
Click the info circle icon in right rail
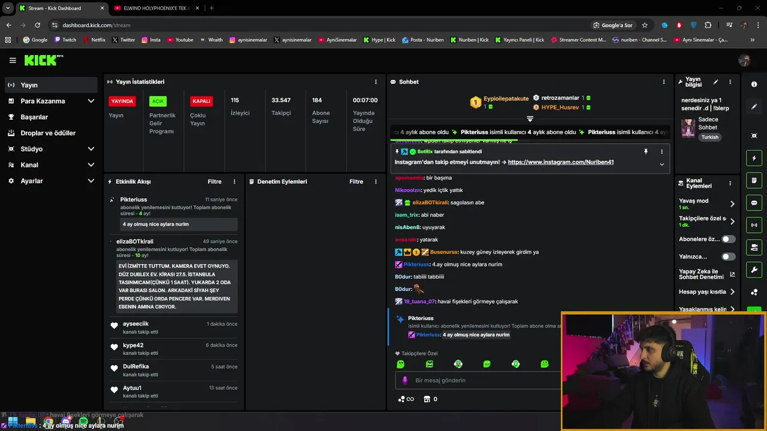coord(754,84)
